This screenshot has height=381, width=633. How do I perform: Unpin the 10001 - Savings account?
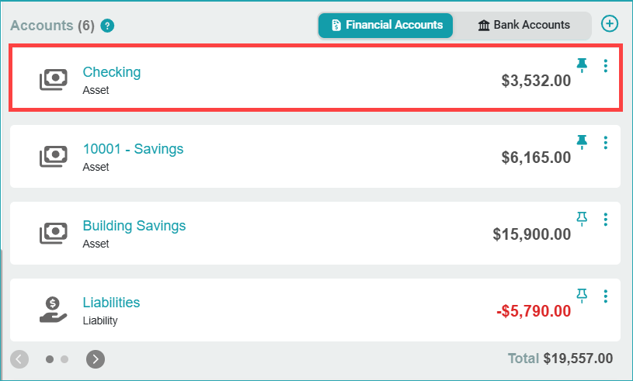pyautogui.click(x=582, y=142)
